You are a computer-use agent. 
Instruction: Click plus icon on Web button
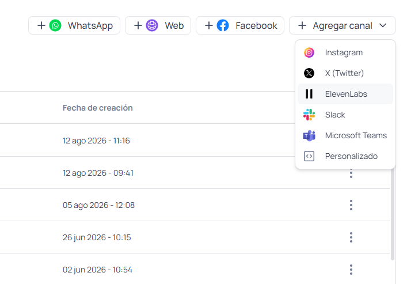[x=138, y=25]
